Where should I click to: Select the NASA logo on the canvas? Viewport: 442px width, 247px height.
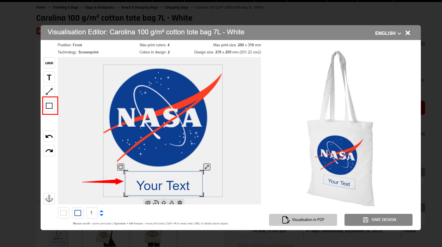[x=163, y=117]
